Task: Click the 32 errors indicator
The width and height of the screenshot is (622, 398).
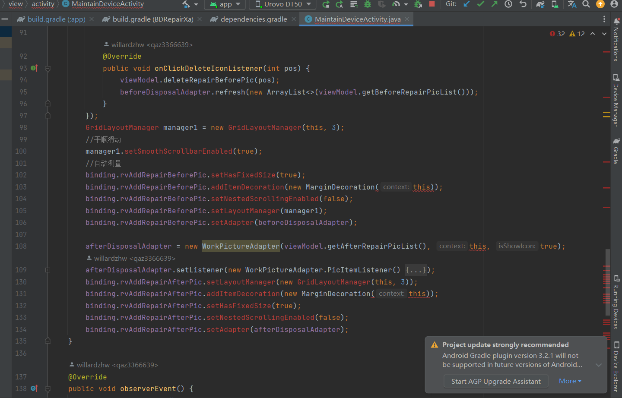Action: pyautogui.click(x=557, y=34)
